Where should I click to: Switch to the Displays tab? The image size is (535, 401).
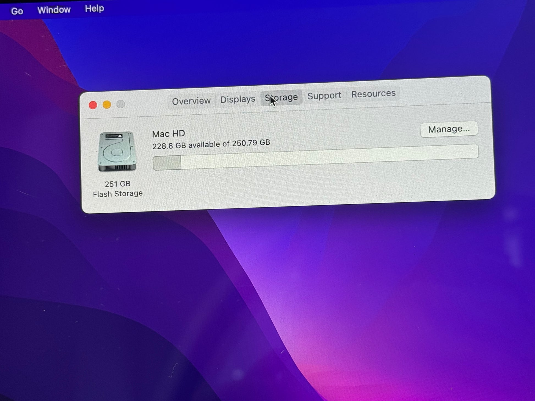click(x=238, y=99)
